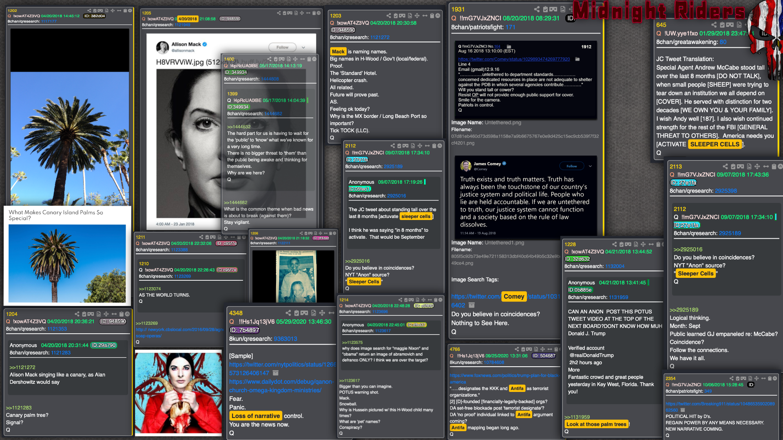Open the Canary Island palm tree photo thumbnail

pos(67,263)
